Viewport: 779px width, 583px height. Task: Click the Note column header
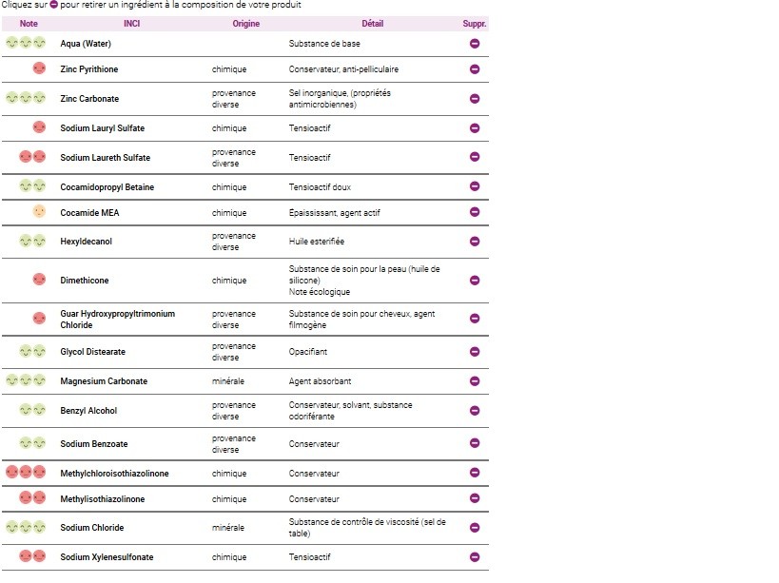tap(29, 23)
